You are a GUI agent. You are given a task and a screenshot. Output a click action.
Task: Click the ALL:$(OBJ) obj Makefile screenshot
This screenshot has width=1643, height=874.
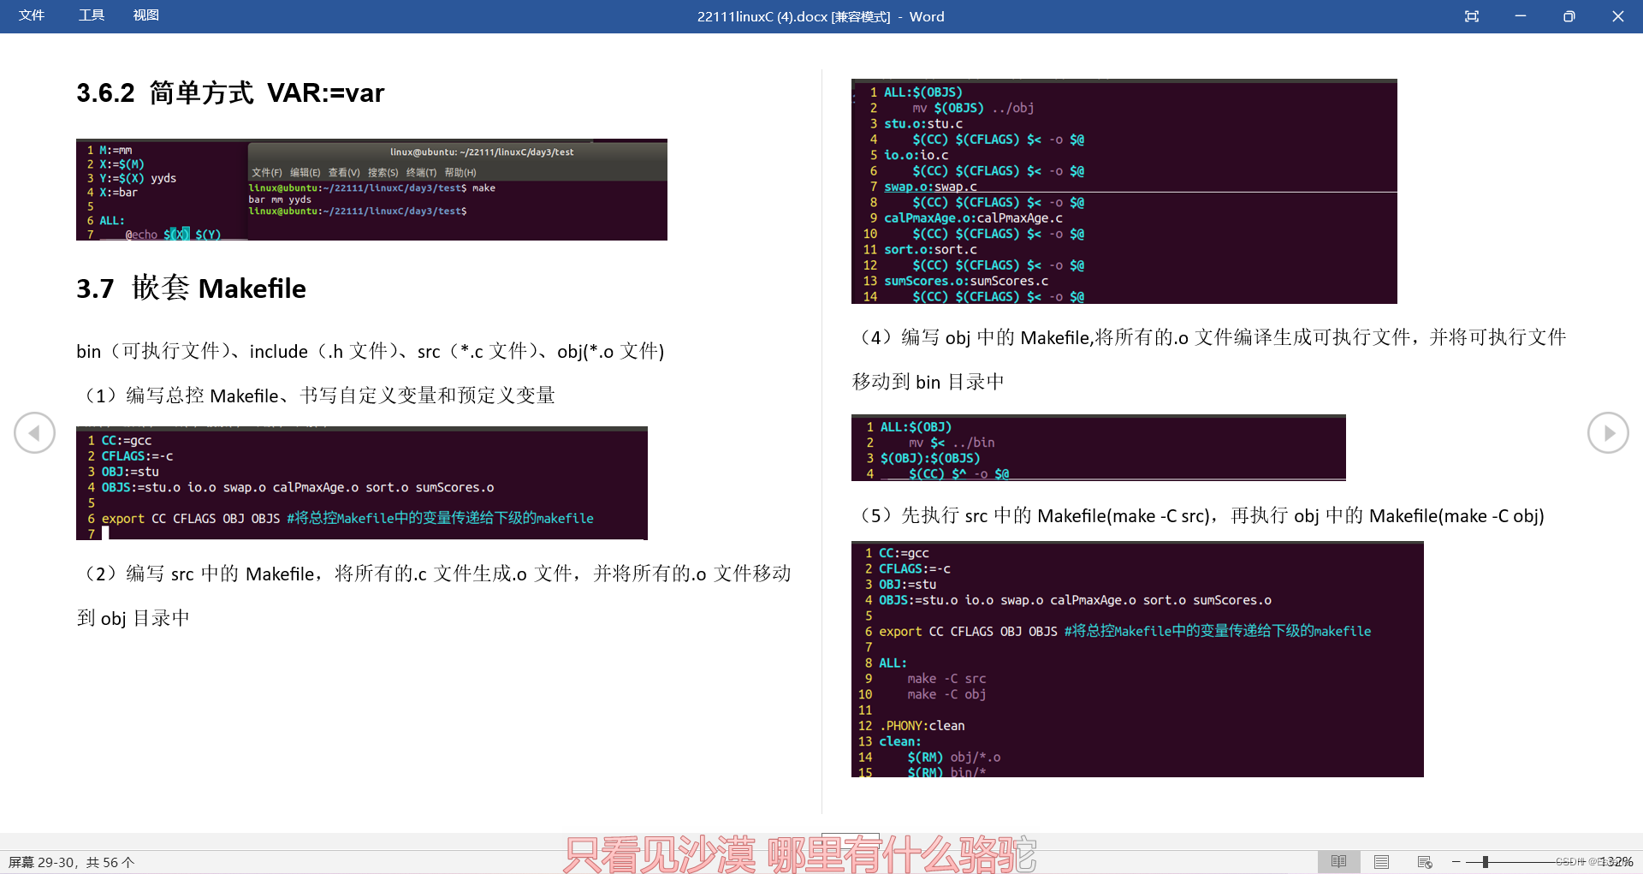point(1098,448)
